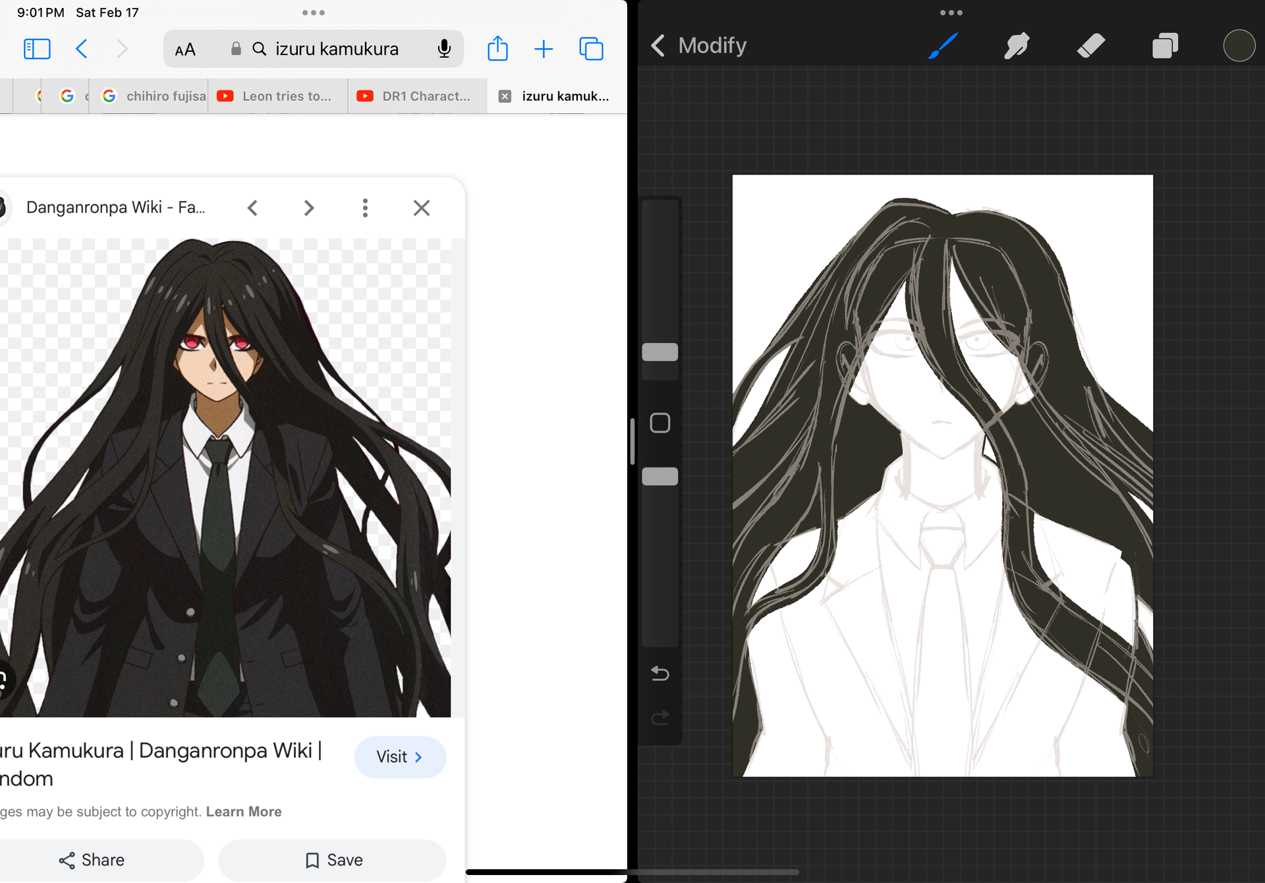
Task: Open the active color picker circle
Action: 1239,46
